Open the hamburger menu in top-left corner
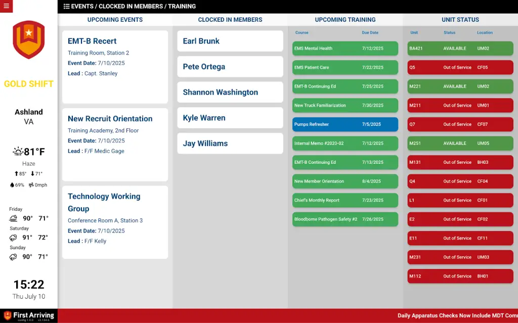This screenshot has width=518, height=323. click(6, 6)
